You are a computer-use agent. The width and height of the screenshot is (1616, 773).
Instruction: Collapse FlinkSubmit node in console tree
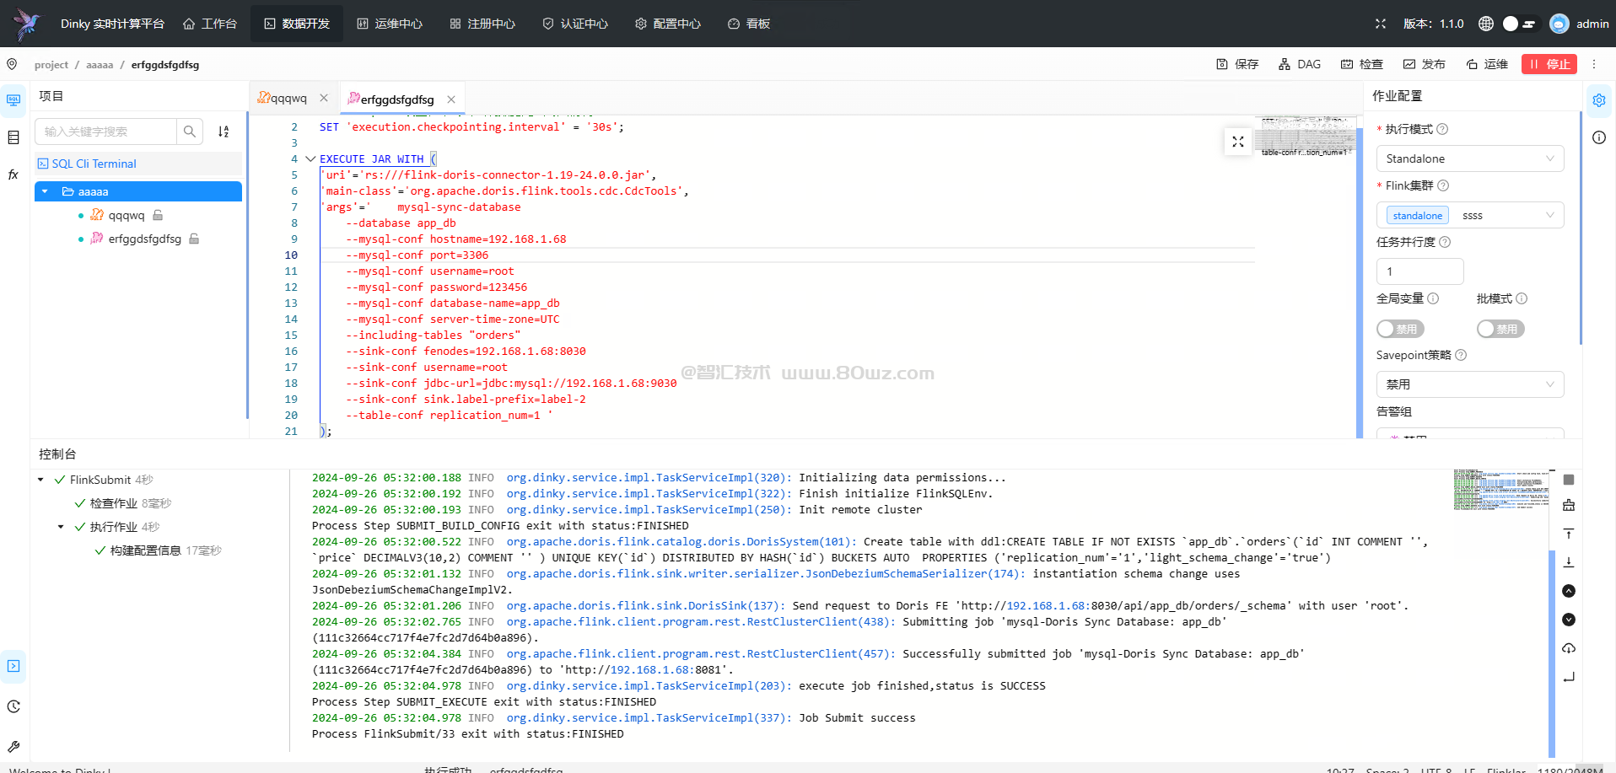40,480
